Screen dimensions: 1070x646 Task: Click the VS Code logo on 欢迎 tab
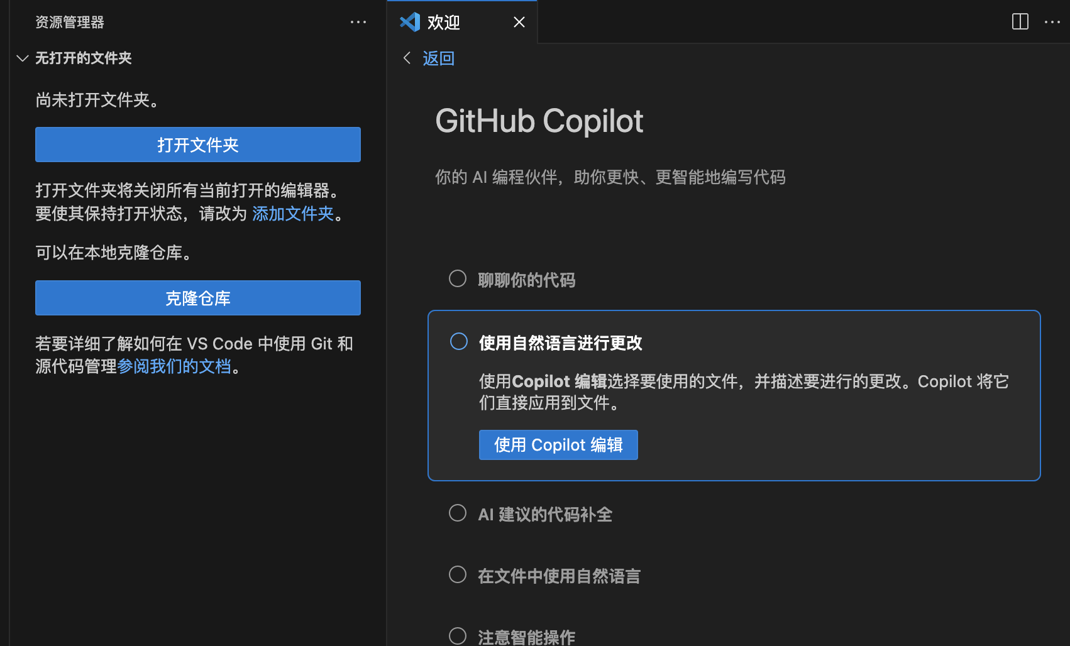pyautogui.click(x=410, y=22)
